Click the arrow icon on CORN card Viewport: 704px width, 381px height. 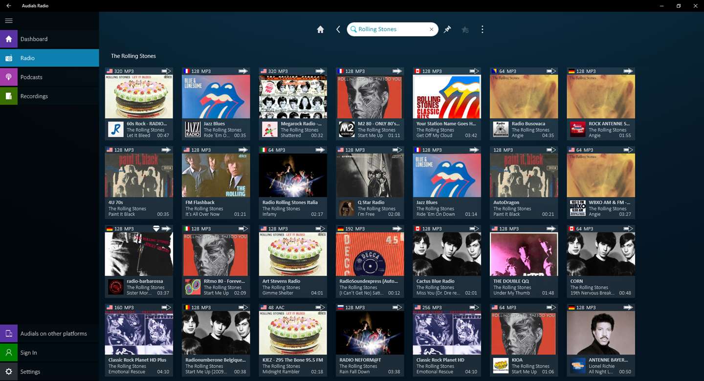click(628, 229)
